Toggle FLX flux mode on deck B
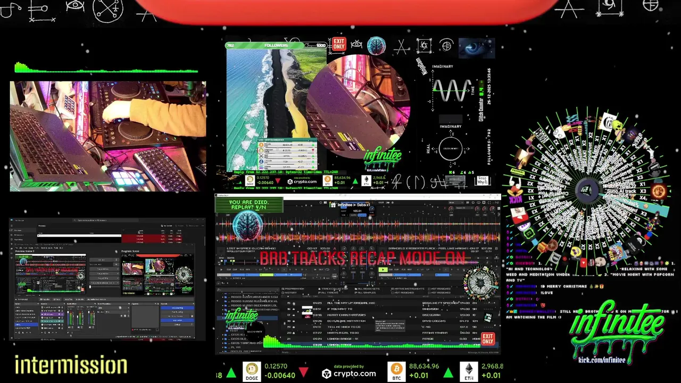The image size is (681, 383). pyautogui.click(x=403, y=270)
